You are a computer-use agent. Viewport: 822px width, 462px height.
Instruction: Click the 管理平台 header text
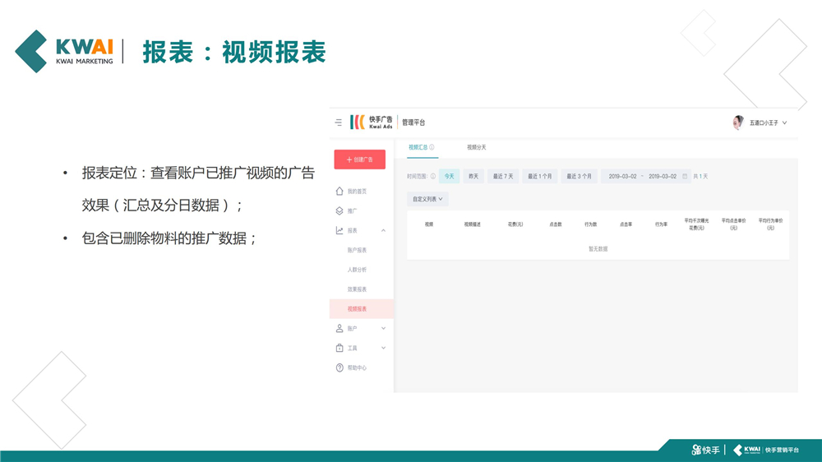coord(413,122)
